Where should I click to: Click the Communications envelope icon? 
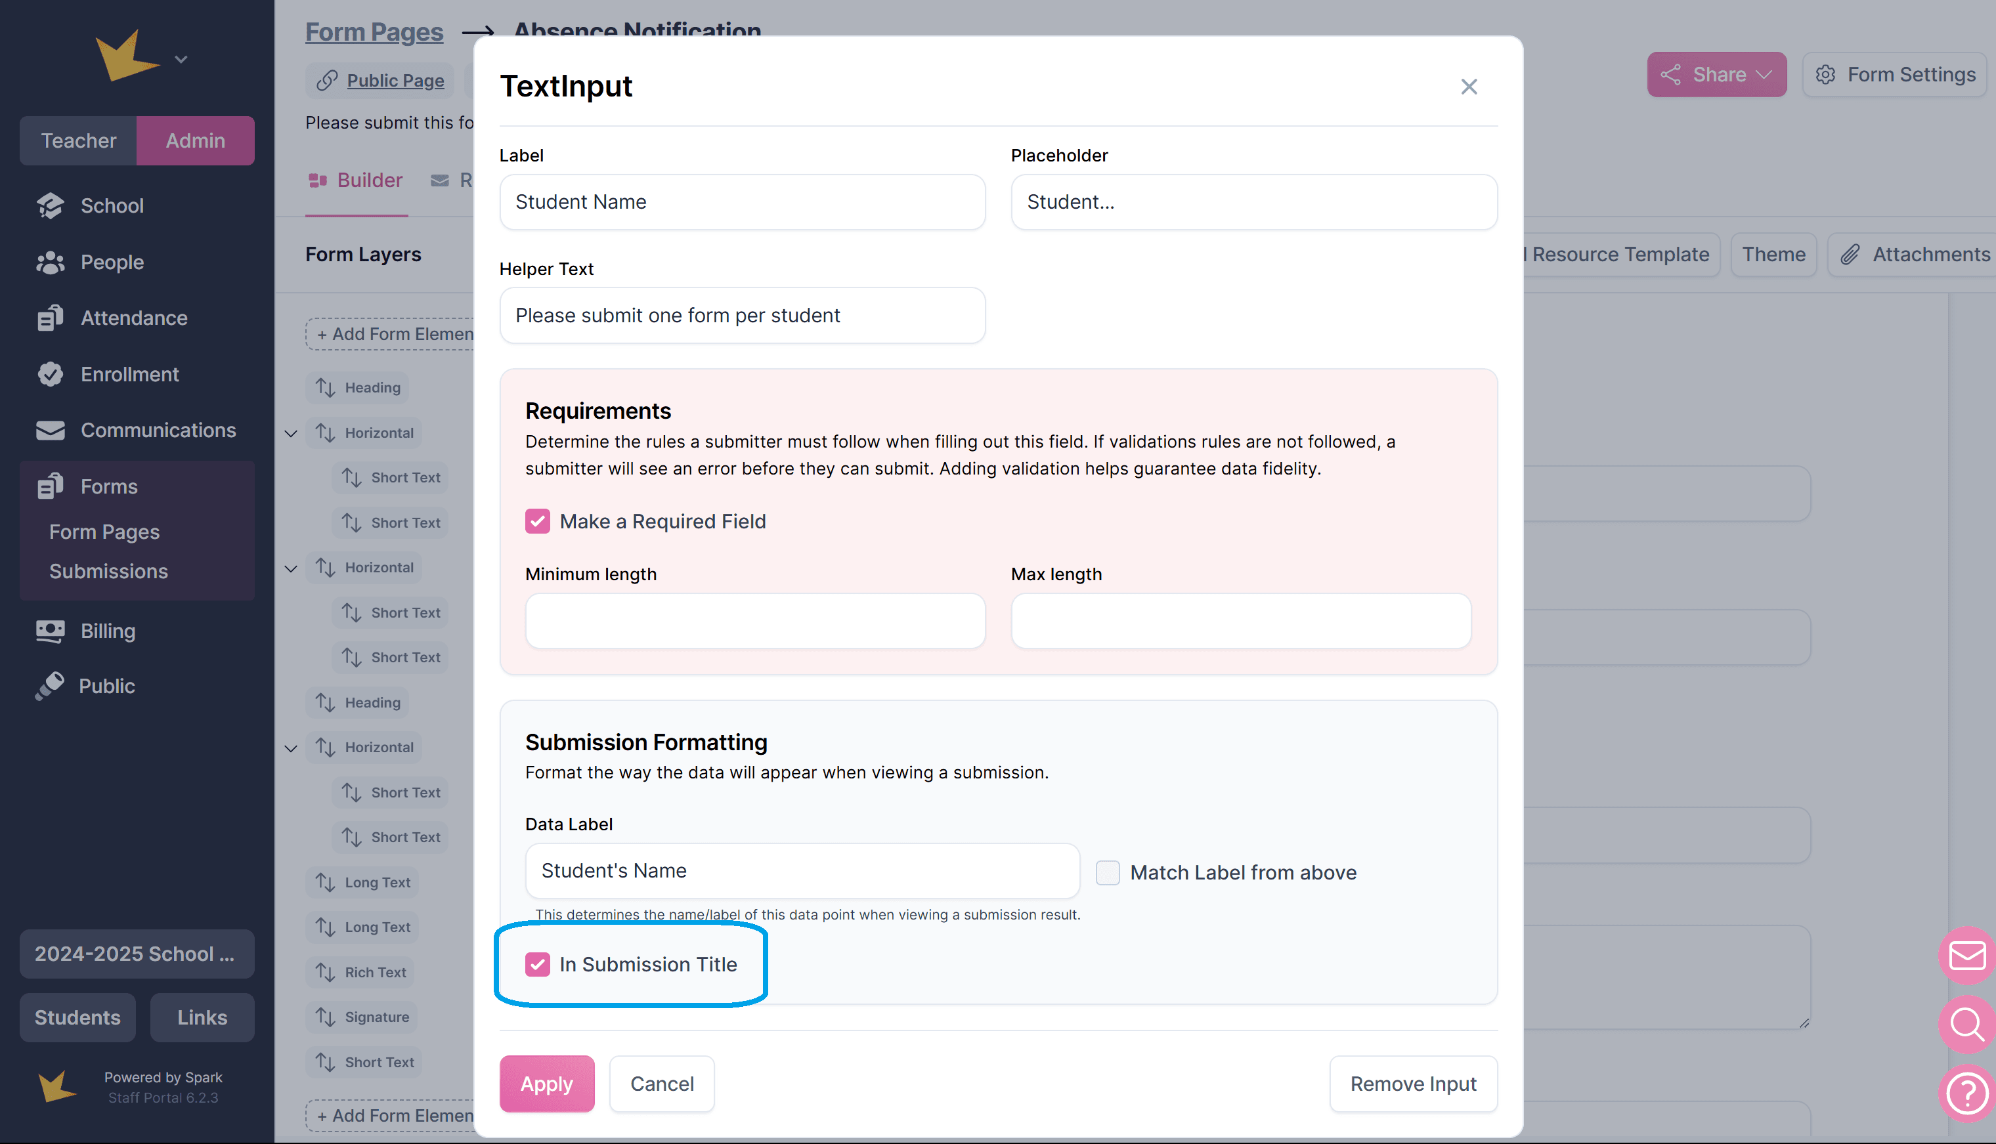[x=51, y=431]
